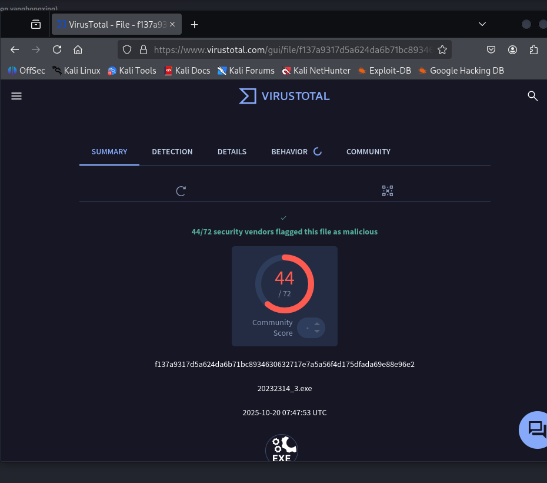
Task: Open the VirusTotal hamburger menu
Action: pos(16,96)
